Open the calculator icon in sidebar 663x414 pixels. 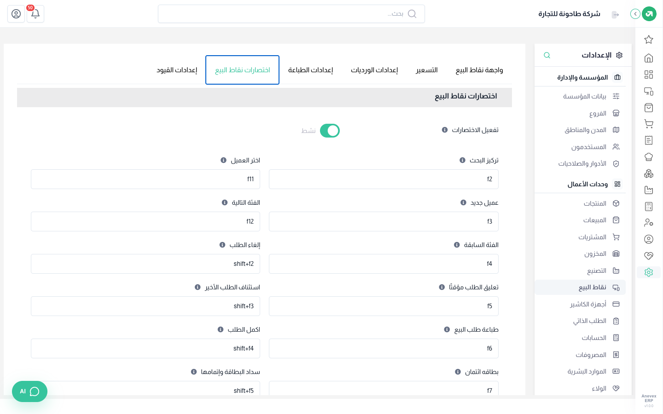649,207
